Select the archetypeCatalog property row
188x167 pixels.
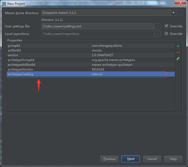coord(91,74)
